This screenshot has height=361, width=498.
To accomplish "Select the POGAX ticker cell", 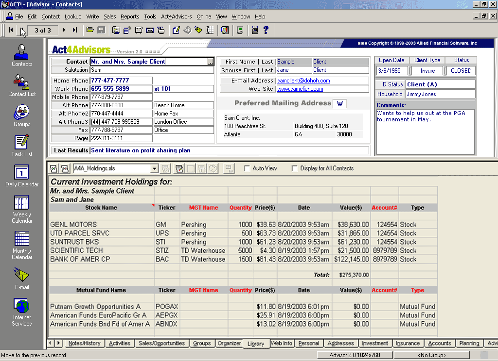I will [x=167, y=307].
